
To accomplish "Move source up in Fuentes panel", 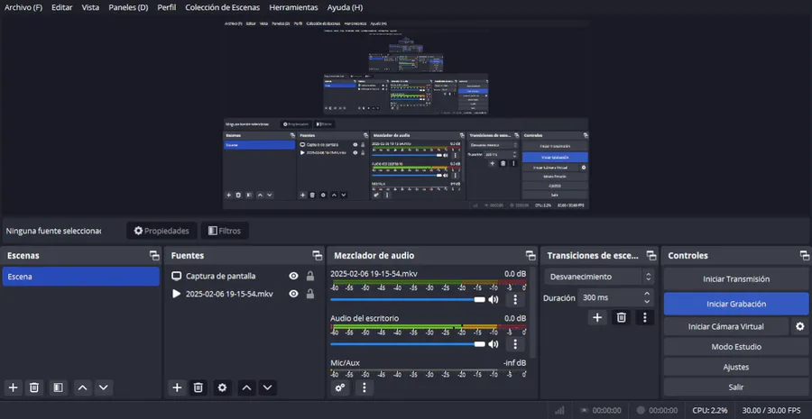I will [247, 387].
